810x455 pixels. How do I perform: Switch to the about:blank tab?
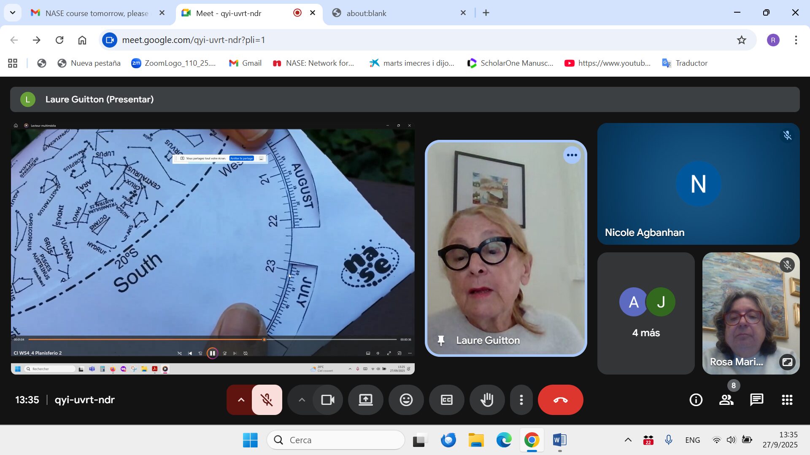[x=366, y=13]
